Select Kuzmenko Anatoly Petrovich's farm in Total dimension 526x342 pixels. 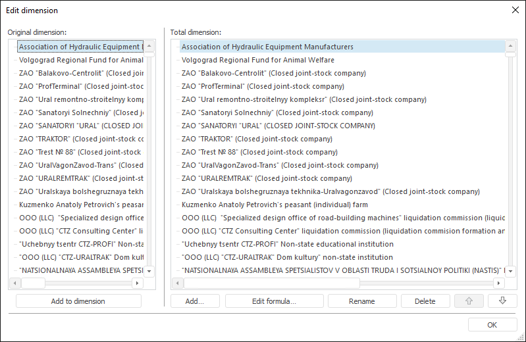(275, 205)
